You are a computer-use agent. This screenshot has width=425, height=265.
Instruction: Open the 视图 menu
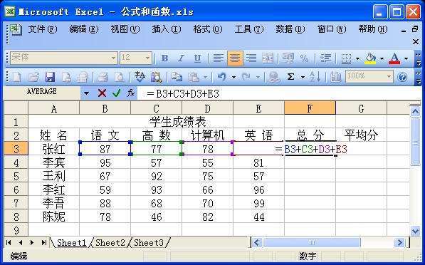tap(125, 29)
